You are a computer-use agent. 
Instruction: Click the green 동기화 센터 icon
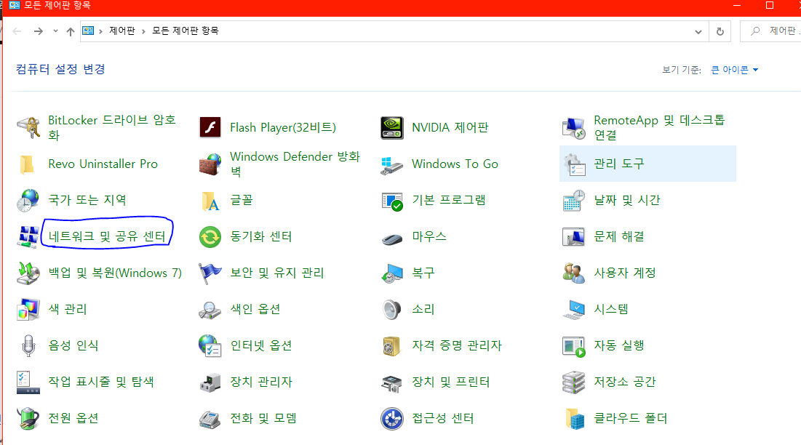coord(210,237)
